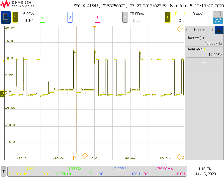The image size is (224, 177).
Task: Open trigger T settings button
Action: coord(167,17)
